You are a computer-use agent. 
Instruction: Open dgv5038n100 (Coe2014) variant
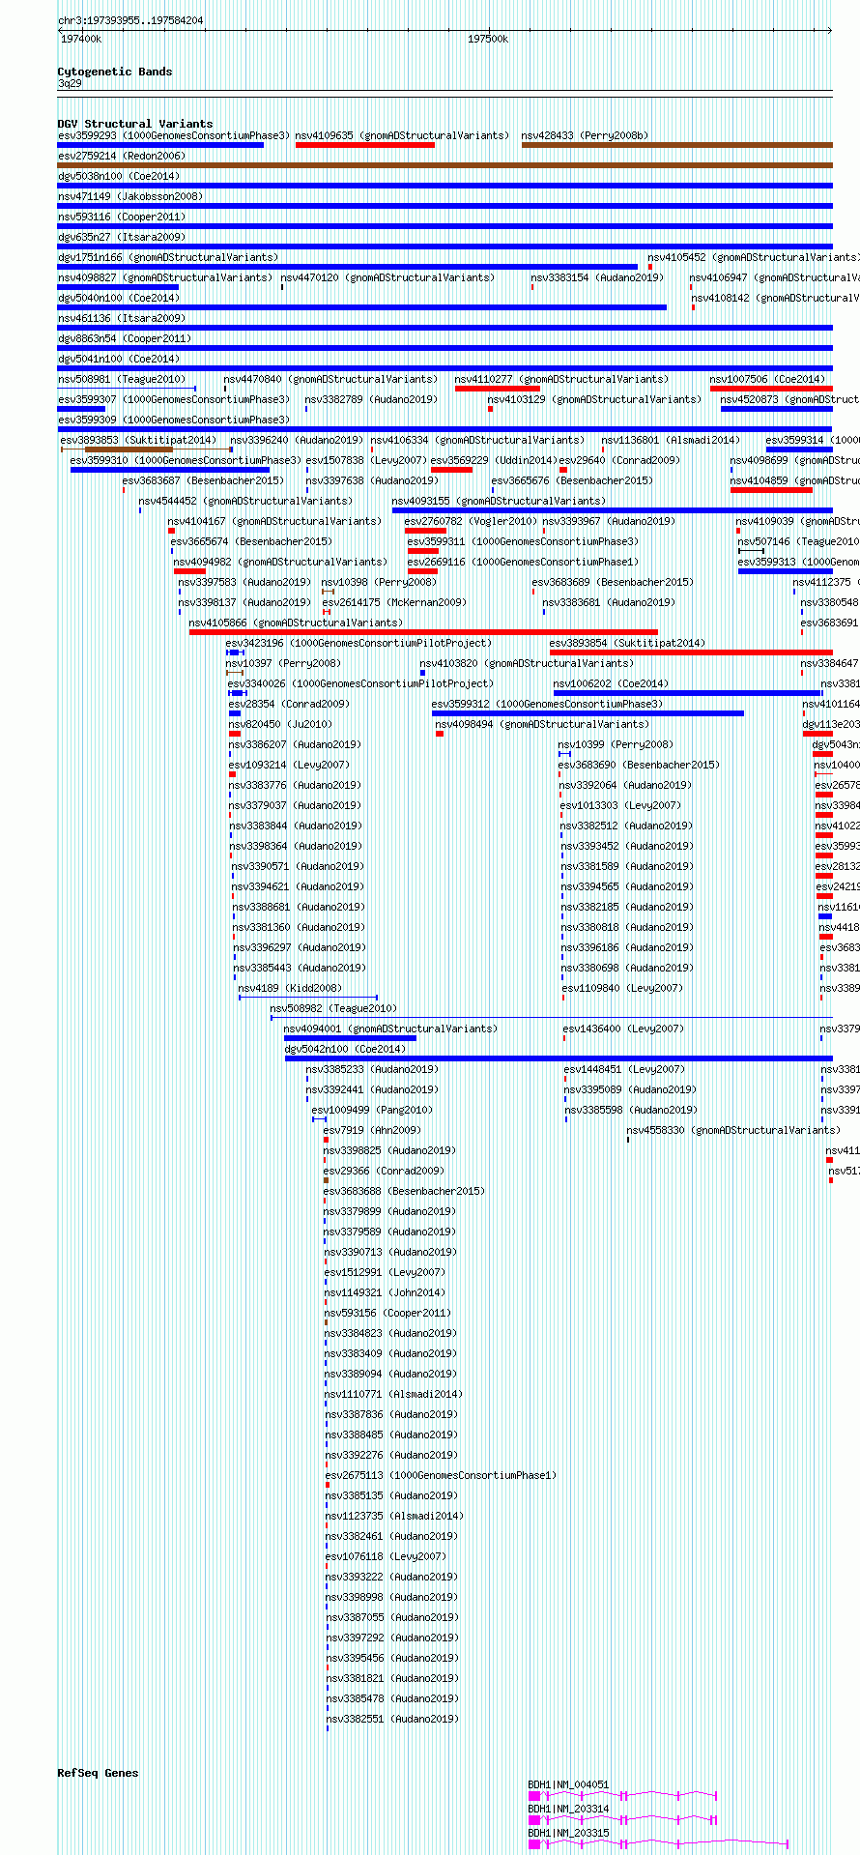119,177
